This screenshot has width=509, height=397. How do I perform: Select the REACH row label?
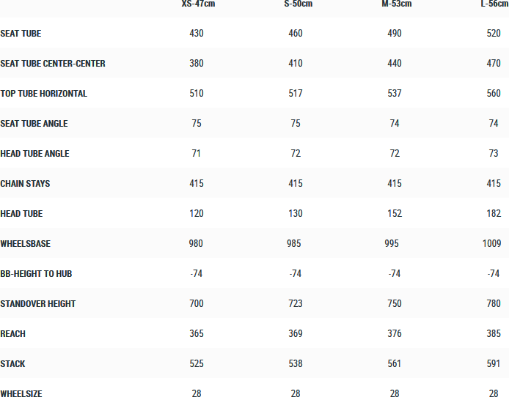pyautogui.click(x=13, y=334)
